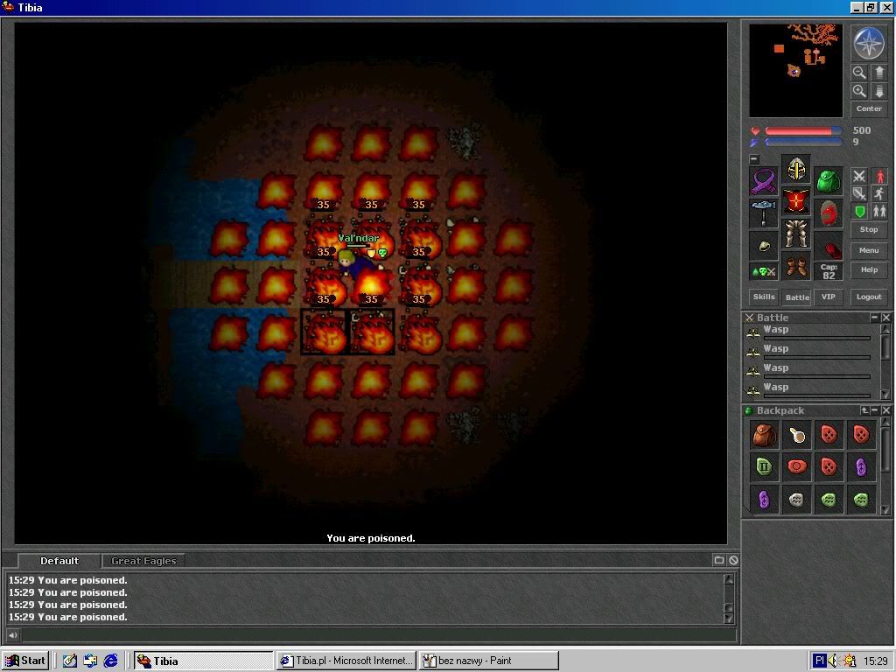The width and height of the screenshot is (896, 672).
Task: Open the Battle list button
Action: click(796, 297)
